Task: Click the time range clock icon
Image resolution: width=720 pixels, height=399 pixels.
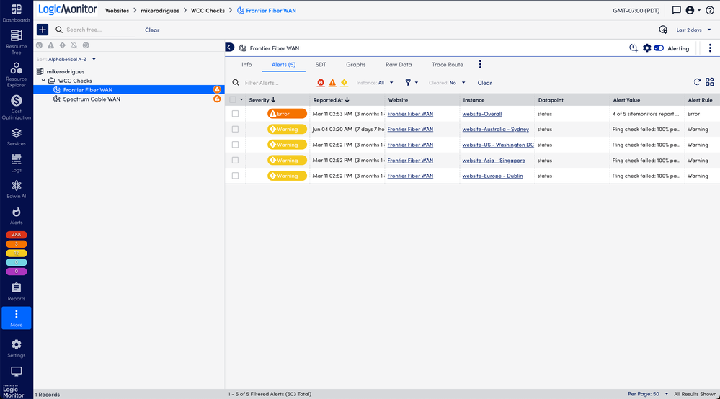Action: click(x=662, y=30)
